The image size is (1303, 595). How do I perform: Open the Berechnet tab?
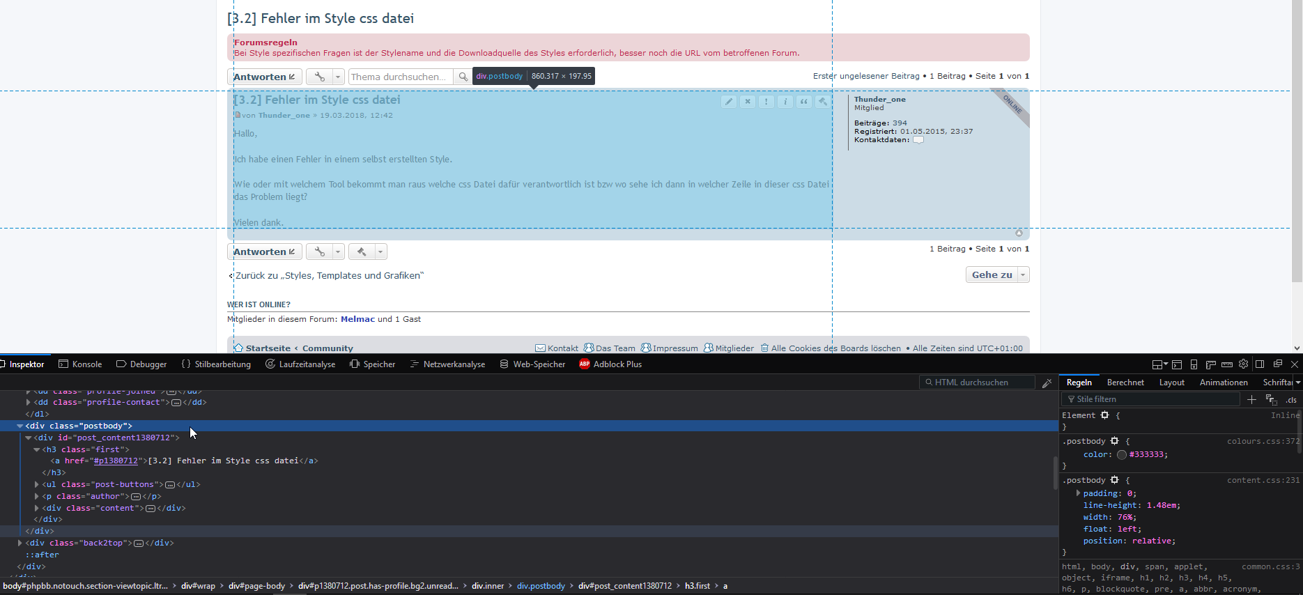pyautogui.click(x=1125, y=382)
